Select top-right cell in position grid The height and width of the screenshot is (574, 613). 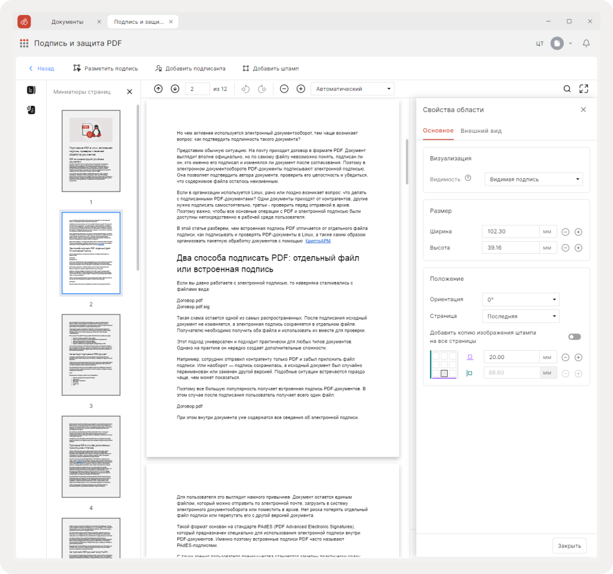click(x=453, y=356)
